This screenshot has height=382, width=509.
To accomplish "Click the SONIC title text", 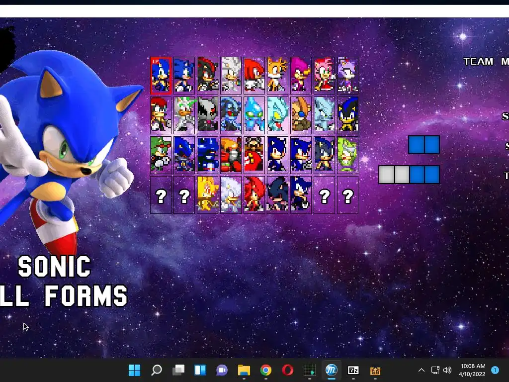I will [x=54, y=267].
